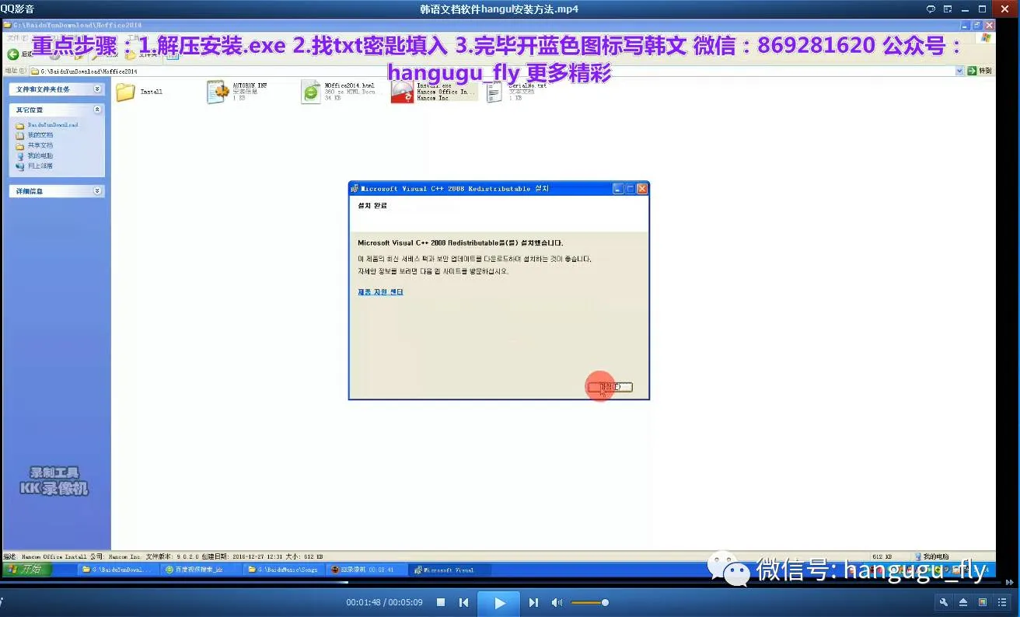The height and width of the screenshot is (617, 1020).
Task: Open the player toolbox wrench icon
Action: coord(944,602)
